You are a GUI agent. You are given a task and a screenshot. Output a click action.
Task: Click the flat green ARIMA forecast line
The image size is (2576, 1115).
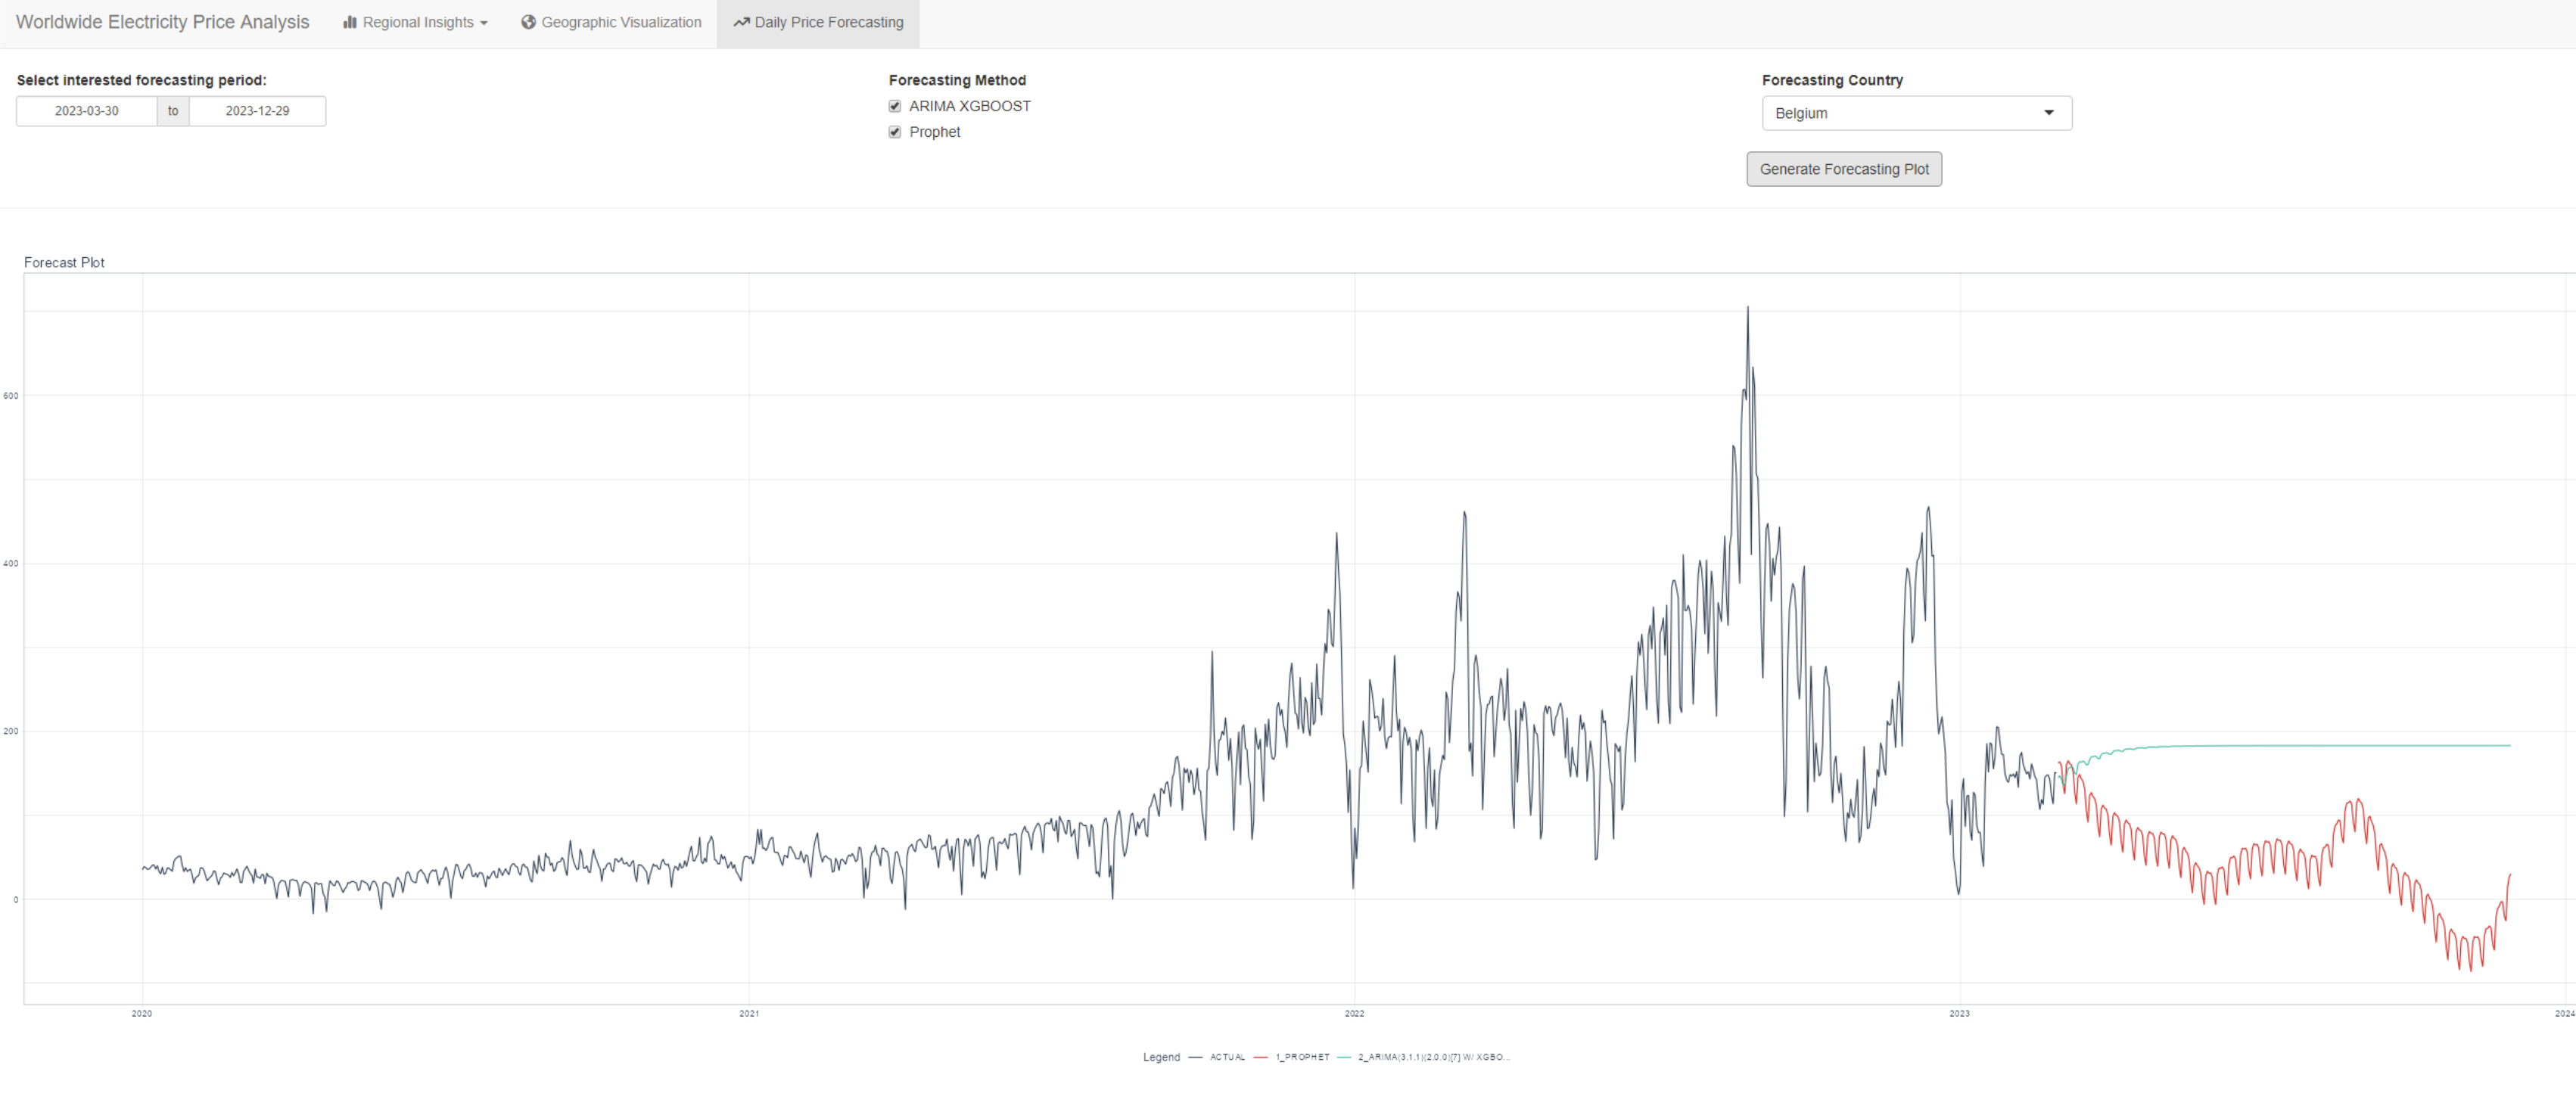tap(2300, 746)
